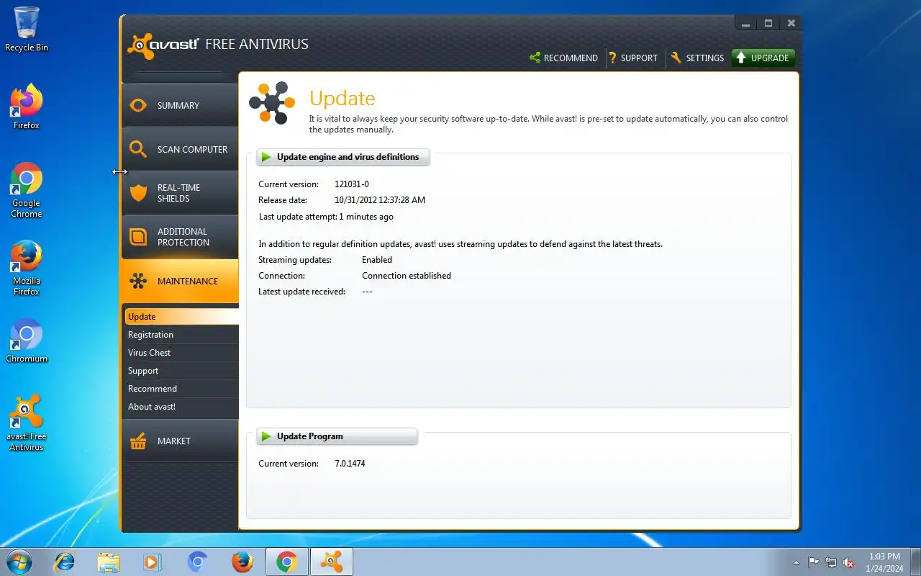Select the Mozilla Firefox desktop shortcut

pyautogui.click(x=27, y=268)
